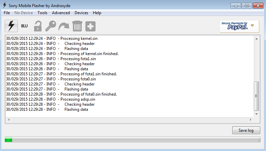The width and height of the screenshot is (266, 151).
Task: Click the flashing progress bar
Action: tap(132, 140)
